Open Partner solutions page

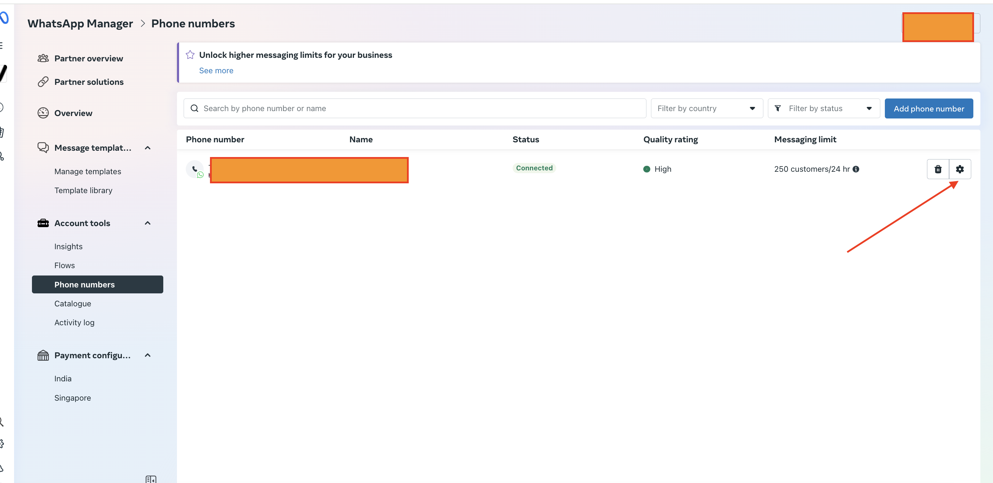pyautogui.click(x=89, y=82)
